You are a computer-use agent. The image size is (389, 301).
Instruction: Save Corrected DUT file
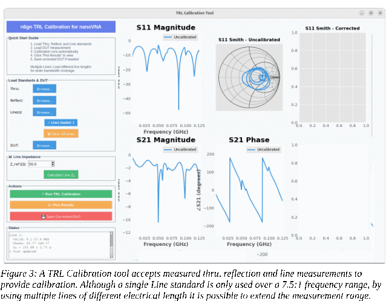click(60, 216)
